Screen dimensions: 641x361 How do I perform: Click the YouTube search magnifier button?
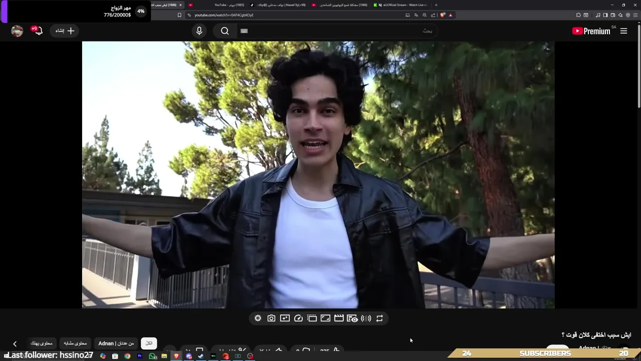coord(225,31)
